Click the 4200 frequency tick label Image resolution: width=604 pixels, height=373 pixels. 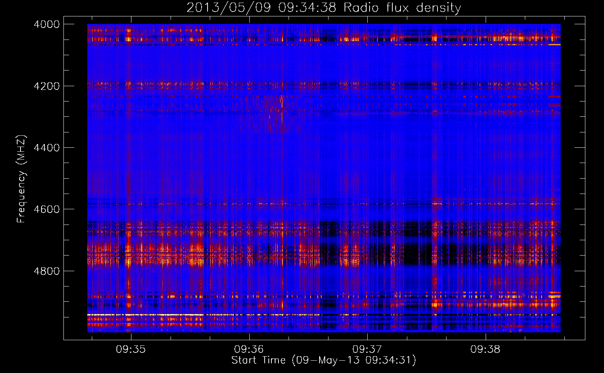click(x=47, y=86)
